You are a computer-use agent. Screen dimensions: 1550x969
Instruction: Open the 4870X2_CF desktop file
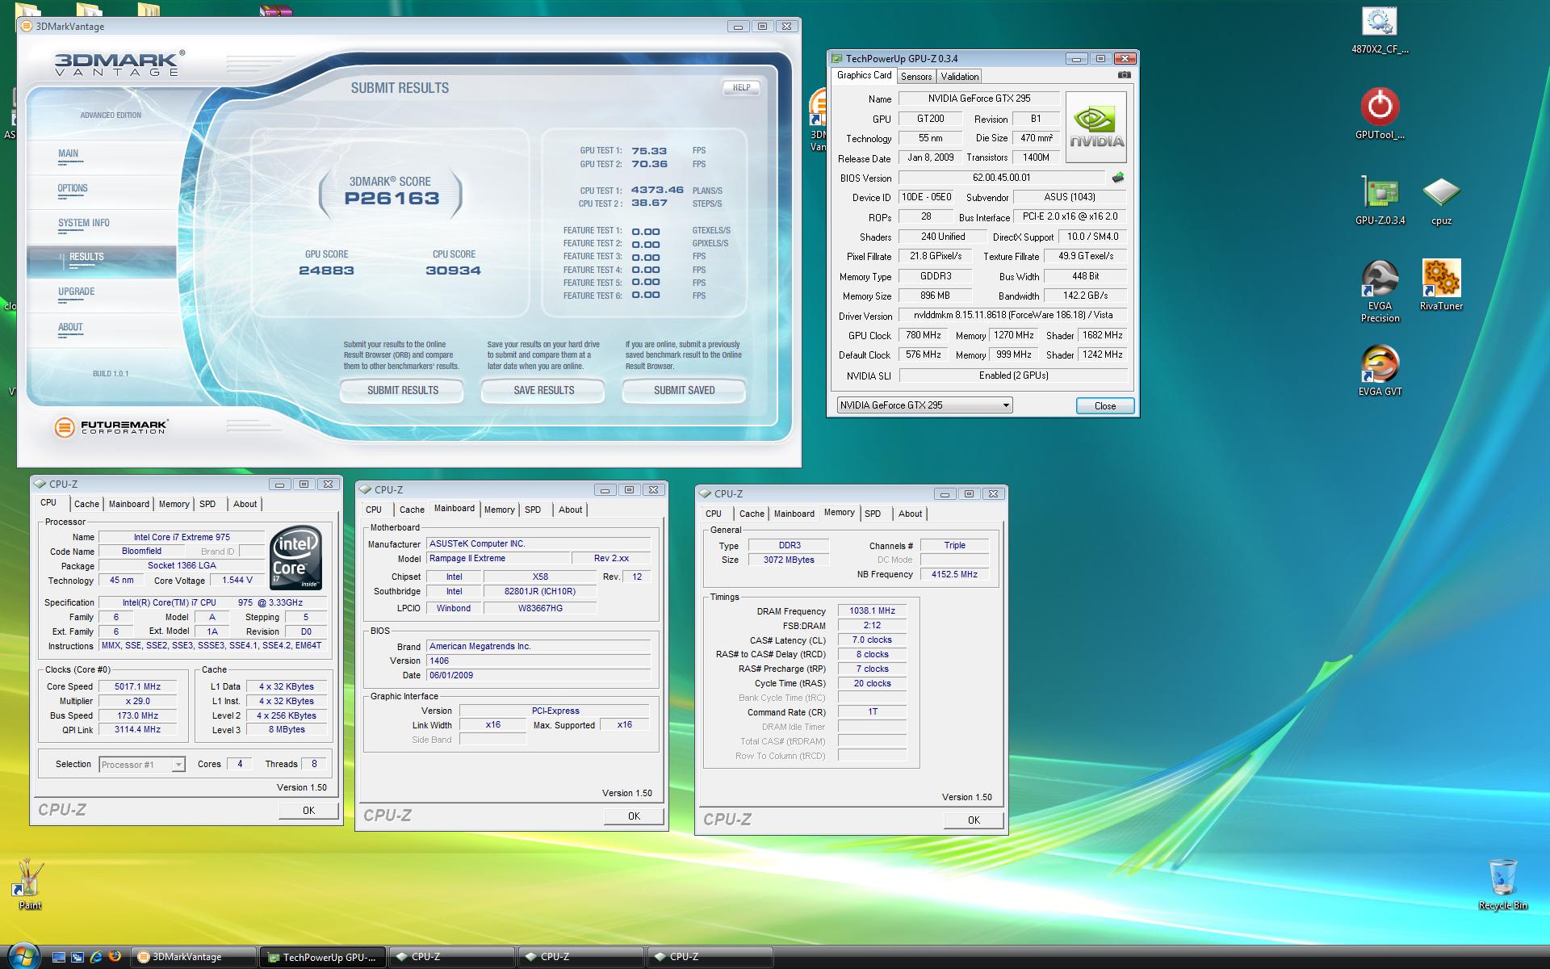[x=1380, y=30]
